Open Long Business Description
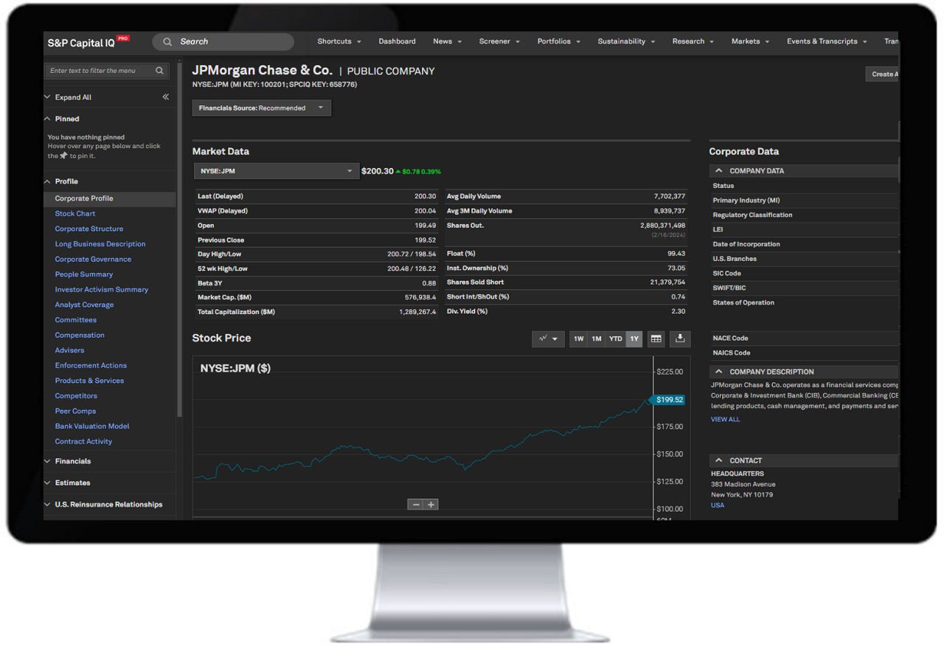944x652 pixels. (100, 244)
